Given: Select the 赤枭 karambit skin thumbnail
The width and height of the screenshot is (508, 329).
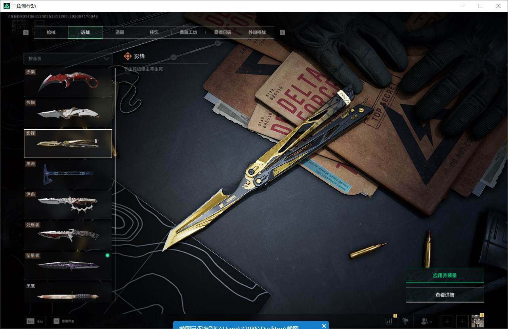Looking at the screenshot, I should [x=68, y=82].
